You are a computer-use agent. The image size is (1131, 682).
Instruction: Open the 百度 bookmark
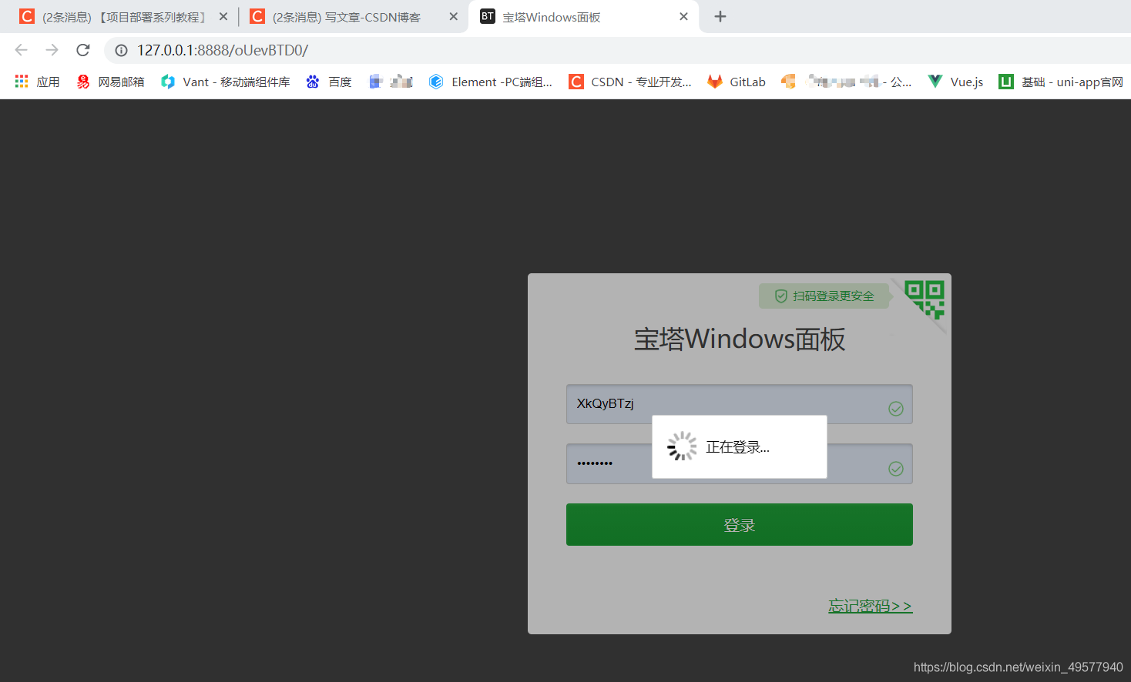(328, 82)
